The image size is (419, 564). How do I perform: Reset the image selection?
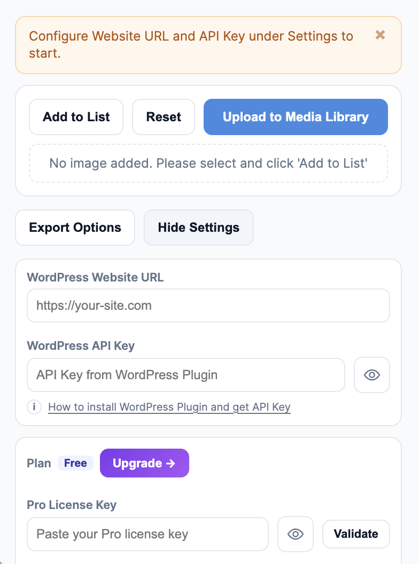click(164, 117)
